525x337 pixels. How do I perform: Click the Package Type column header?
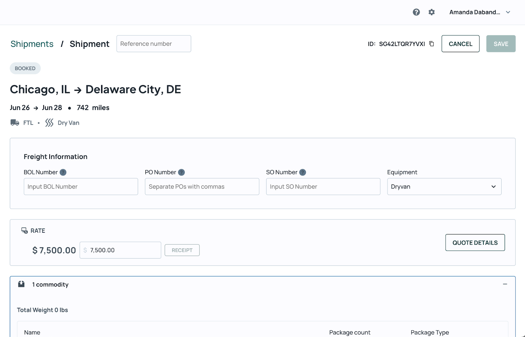pos(430,332)
